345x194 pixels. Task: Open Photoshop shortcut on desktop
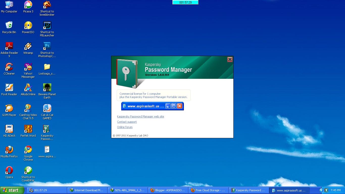coord(47,50)
